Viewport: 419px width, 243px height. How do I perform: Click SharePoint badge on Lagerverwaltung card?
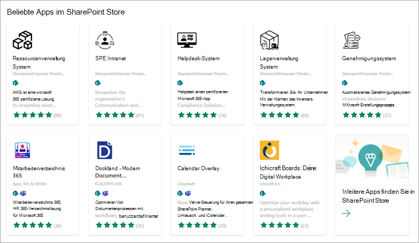(x=263, y=83)
